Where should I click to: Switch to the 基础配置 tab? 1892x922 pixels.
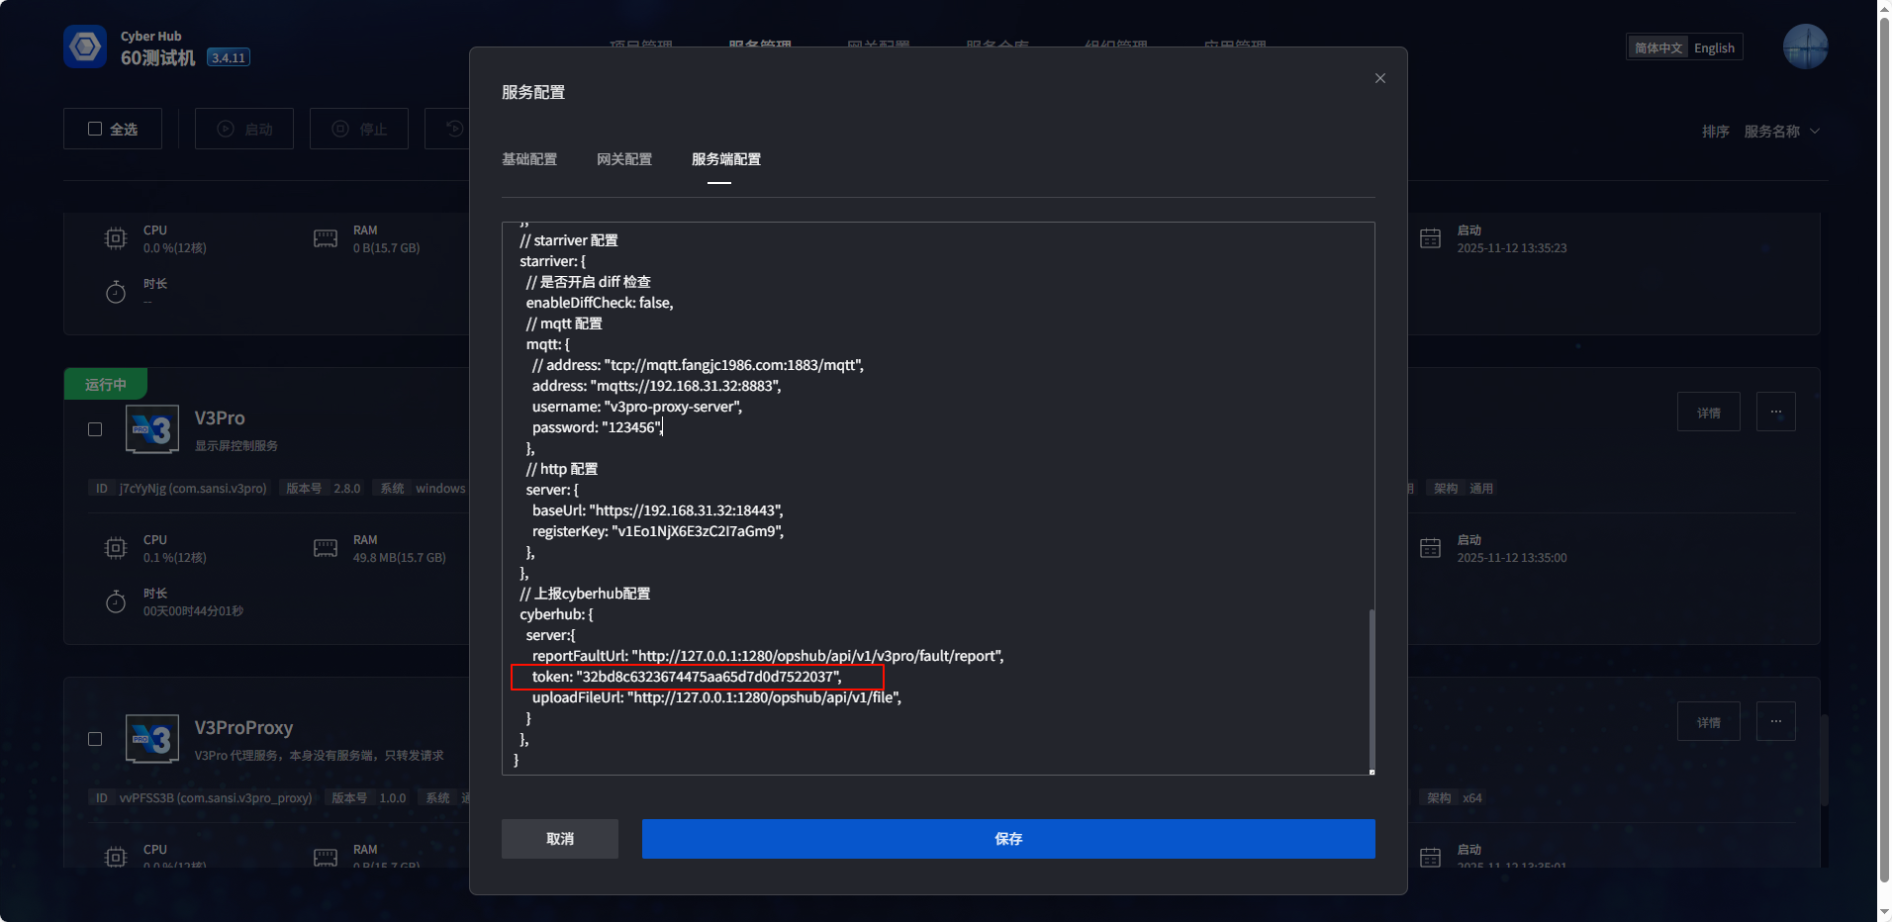click(529, 159)
